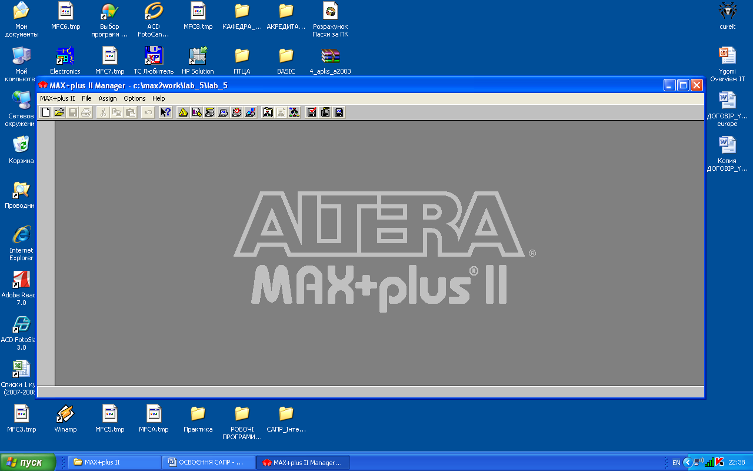Viewport: 753px width, 471px height.
Task: Open the Hierarchy Display yellow triangle icon
Action: point(183,112)
